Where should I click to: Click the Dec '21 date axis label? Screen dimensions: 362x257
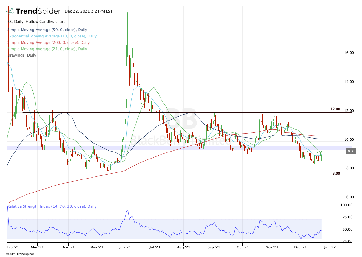[x=300, y=247]
